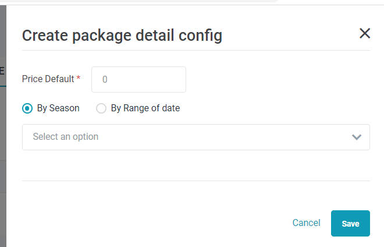The width and height of the screenshot is (384, 247).
Task: Expand the season list using the chevron arrow
Action: (357, 137)
